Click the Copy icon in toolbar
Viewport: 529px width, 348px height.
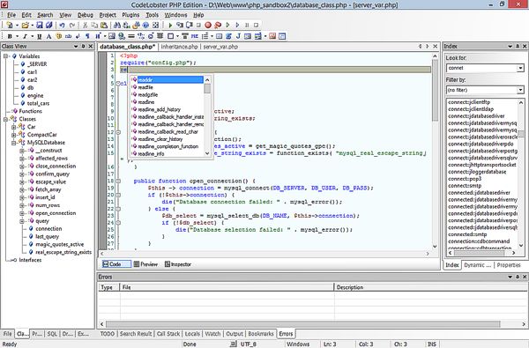pyautogui.click(x=94, y=25)
